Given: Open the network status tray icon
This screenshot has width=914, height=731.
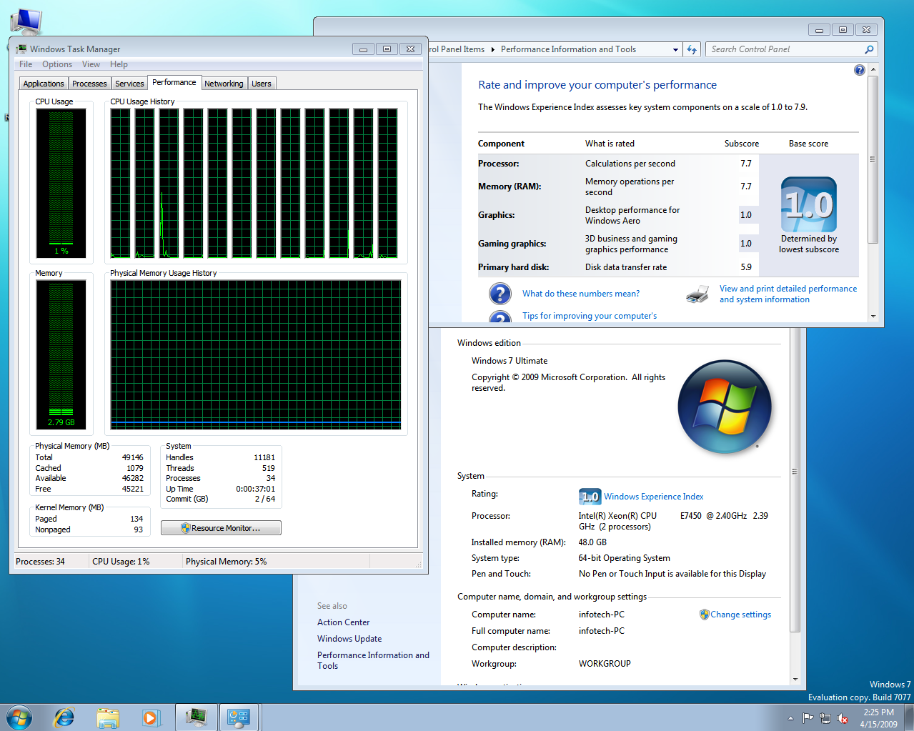Looking at the screenshot, I should coord(825,718).
